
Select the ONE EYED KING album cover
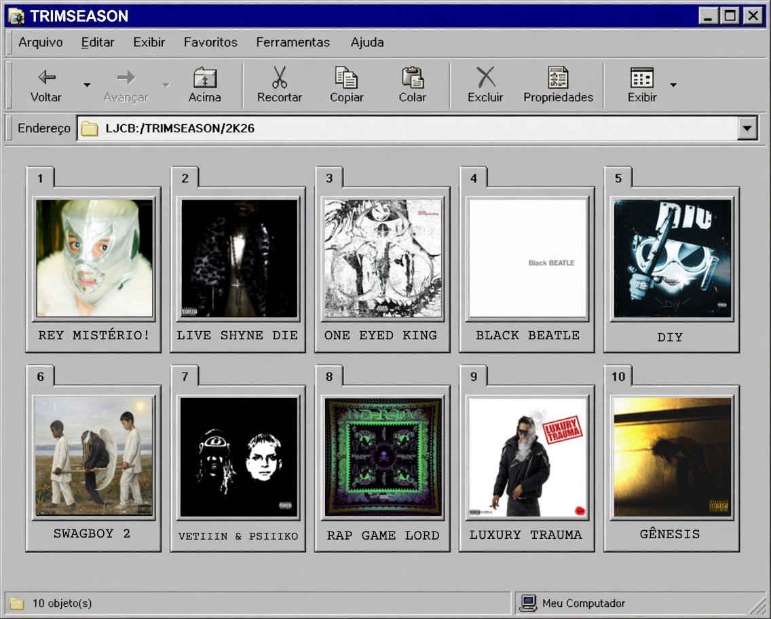tap(383, 258)
